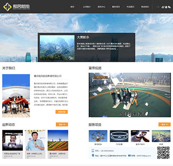Open the QQ icon in the header

coord(166,7)
